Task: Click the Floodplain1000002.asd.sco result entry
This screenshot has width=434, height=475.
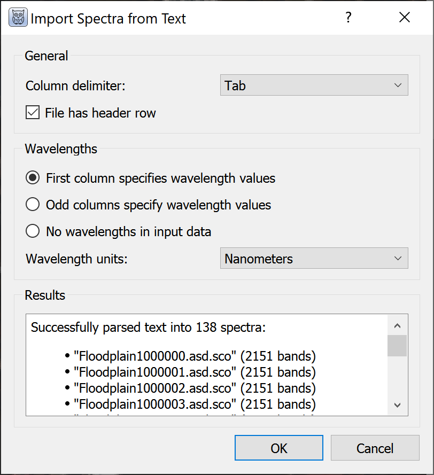Action: pyautogui.click(x=195, y=387)
